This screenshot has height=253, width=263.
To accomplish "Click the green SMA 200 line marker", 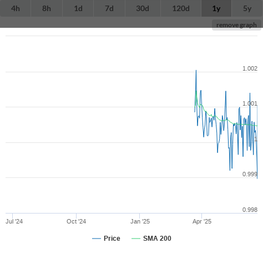I will [x=136, y=239].
